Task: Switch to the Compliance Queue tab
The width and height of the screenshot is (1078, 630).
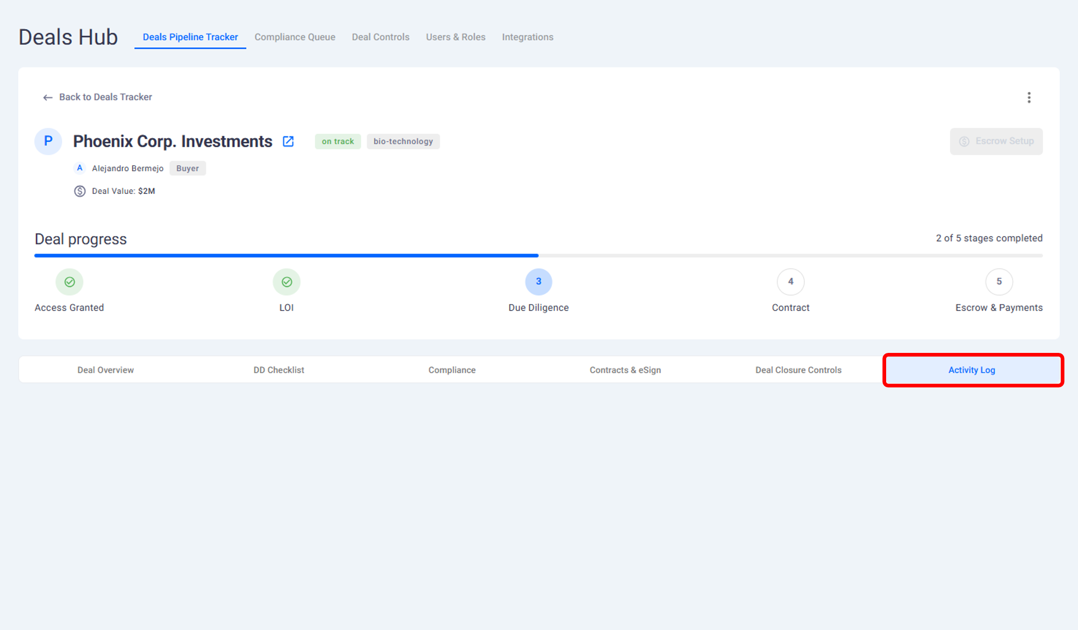Action: (295, 37)
